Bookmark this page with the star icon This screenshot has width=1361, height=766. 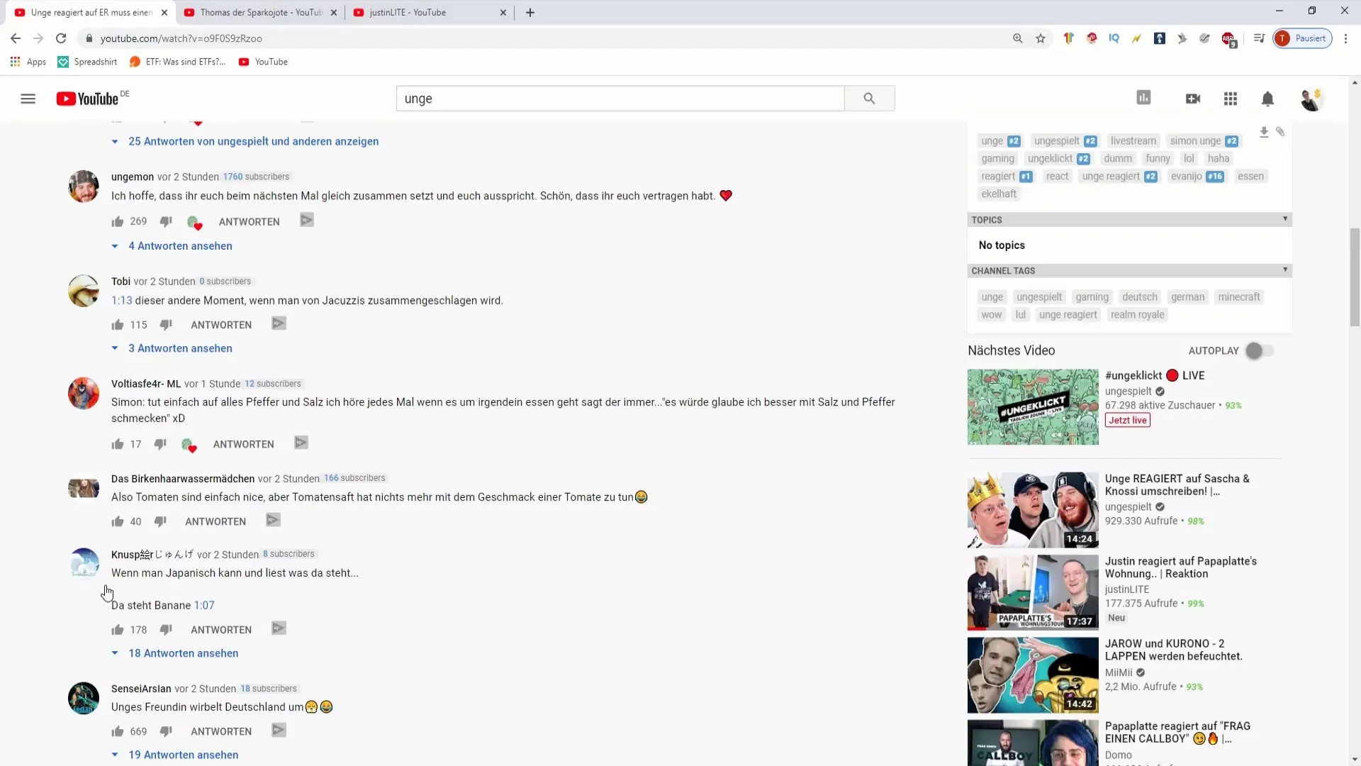[1041, 38]
